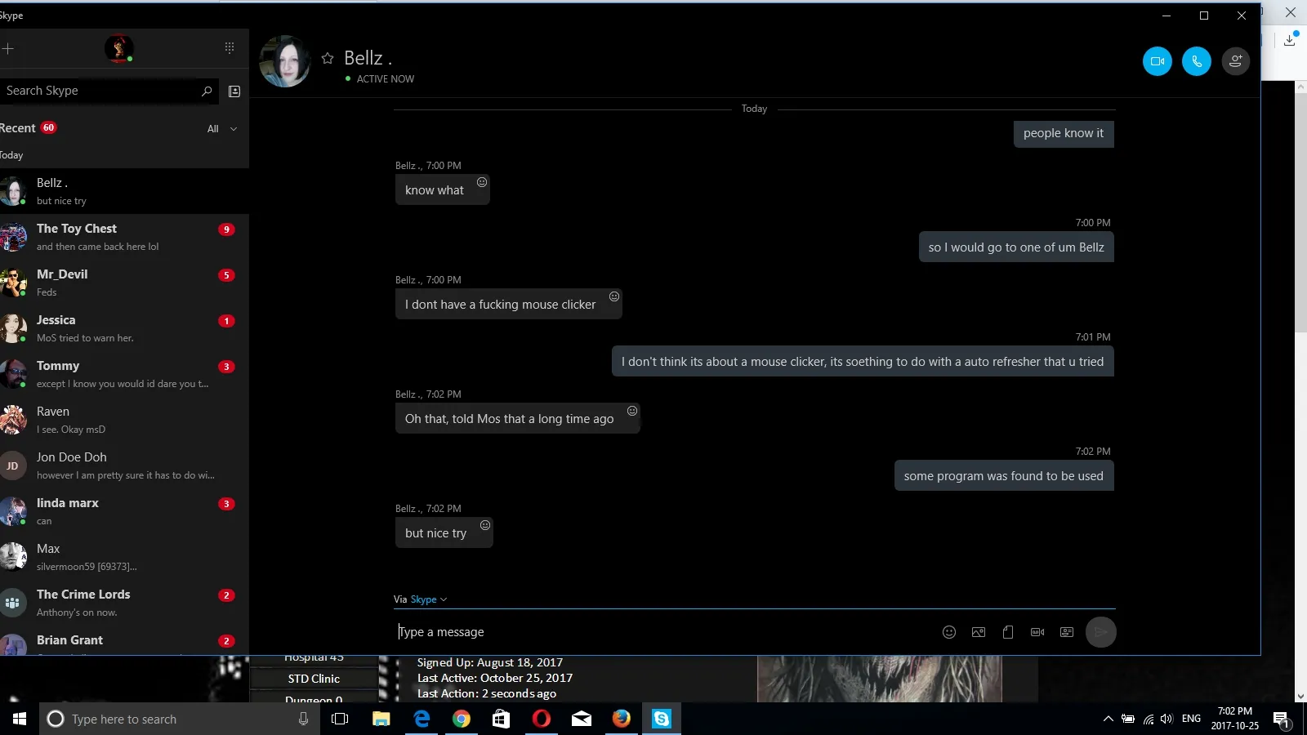Switch the ENG input language indicator
Image resolution: width=1307 pixels, height=735 pixels.
(x=1192, y=719)
